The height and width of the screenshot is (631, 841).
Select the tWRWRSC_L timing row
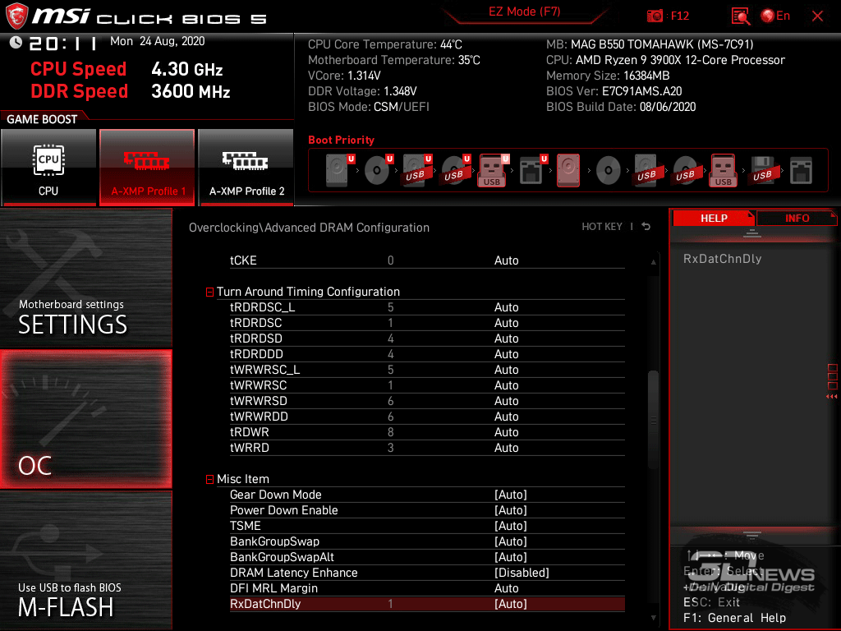(x=427, y=370)
